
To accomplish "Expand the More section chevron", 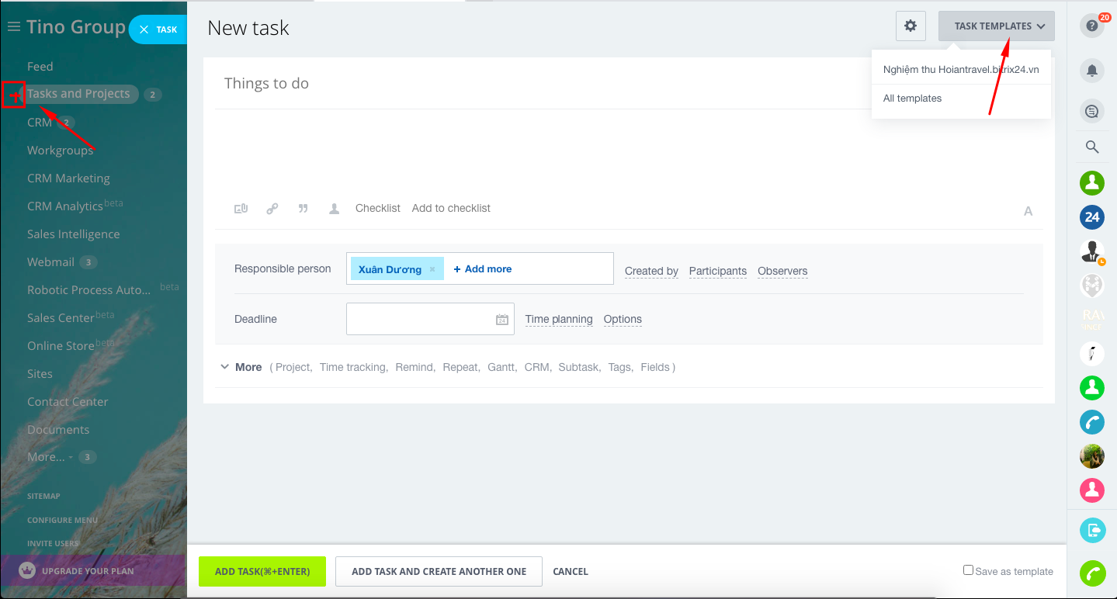I will 225,367.
